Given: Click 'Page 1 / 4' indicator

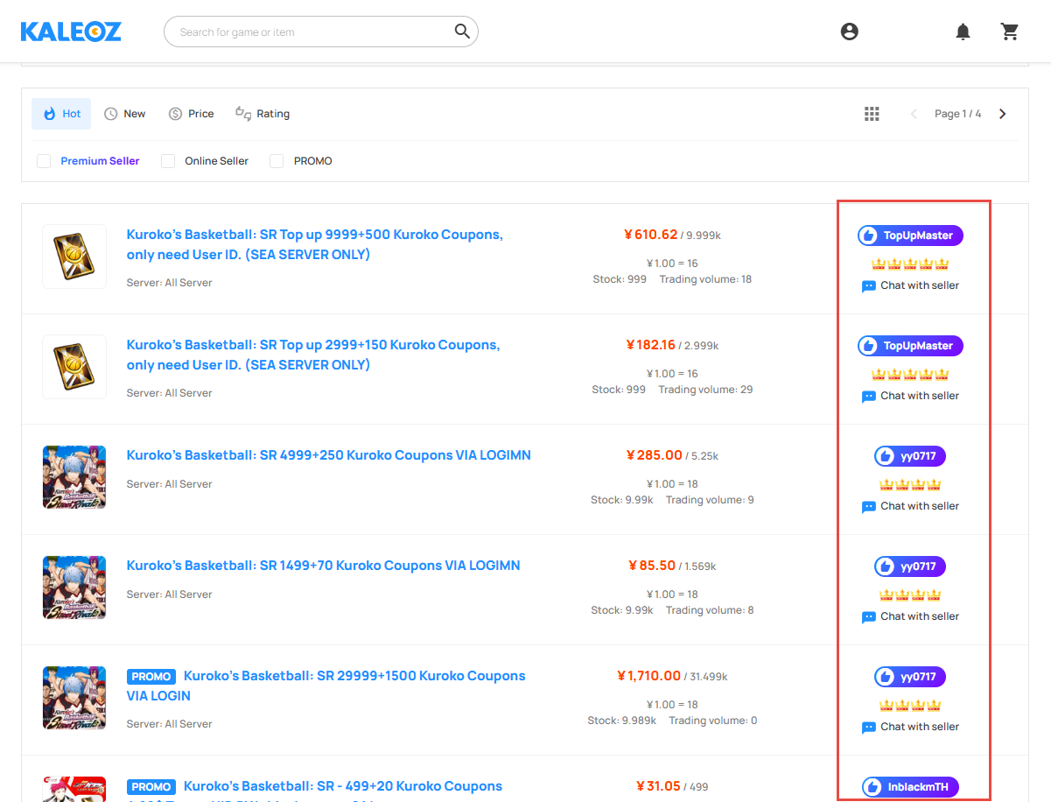Looking at the screenshot, I should click(957, 114).
